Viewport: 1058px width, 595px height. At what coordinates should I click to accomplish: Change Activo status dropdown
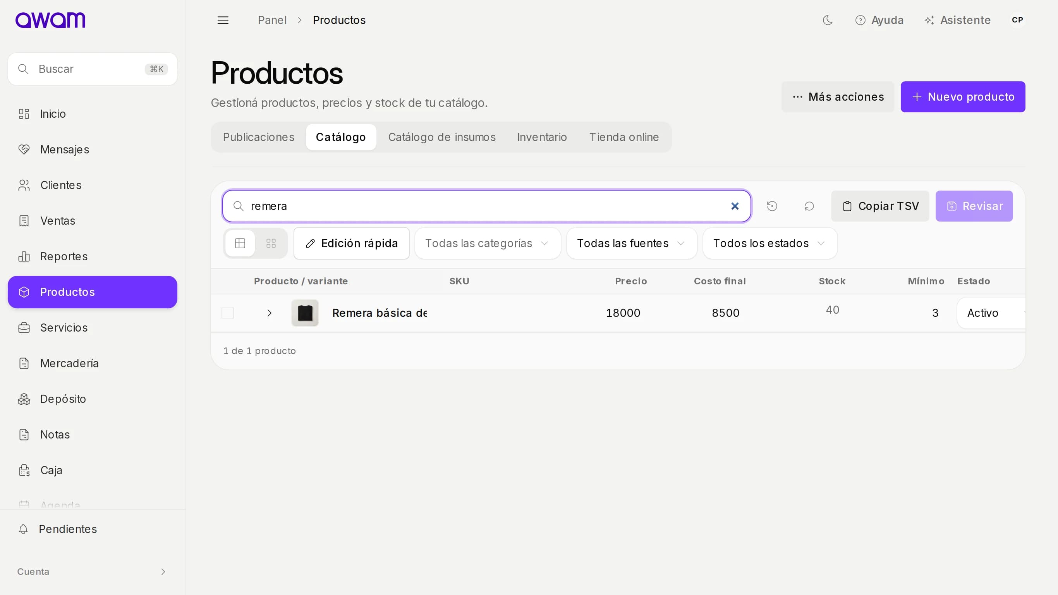tap(991, 313)
